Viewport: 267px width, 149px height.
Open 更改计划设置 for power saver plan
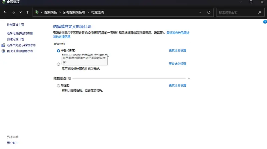pyautogui.click(x=177, y=64)
